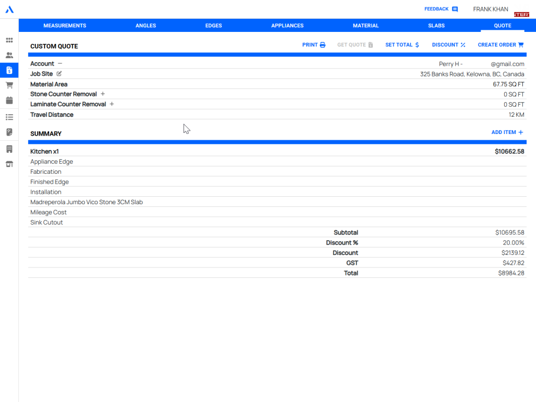This screenshot has width=536, height=402.
Task: Select the quotes dollar document sidebar icon
Action: coord(9,71)
